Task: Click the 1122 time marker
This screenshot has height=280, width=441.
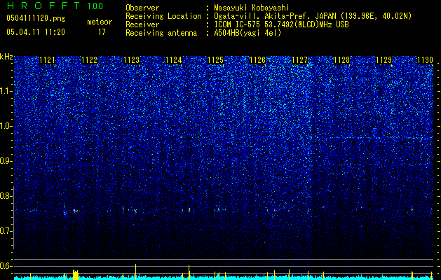Action: click(x=90, y=60)
